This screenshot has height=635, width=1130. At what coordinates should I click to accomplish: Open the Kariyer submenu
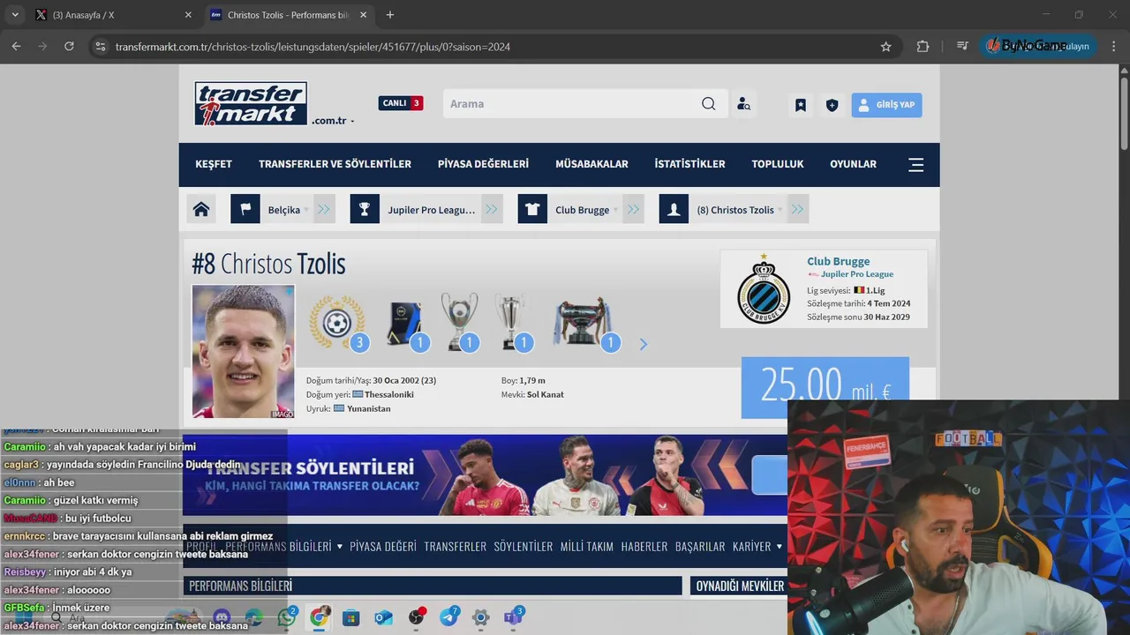coord(757,547)
